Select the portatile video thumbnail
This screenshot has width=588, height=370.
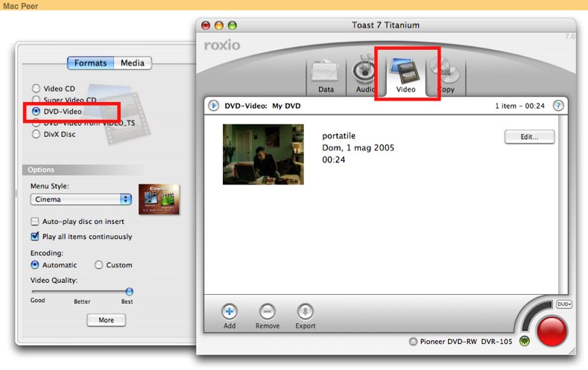[263, 154]
